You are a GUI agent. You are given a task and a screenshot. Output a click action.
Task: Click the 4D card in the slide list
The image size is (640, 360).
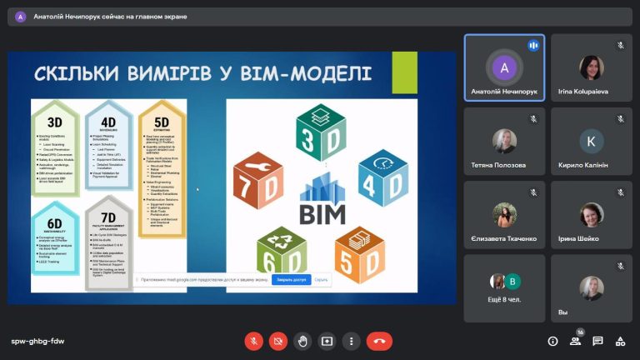pos(108,145)
